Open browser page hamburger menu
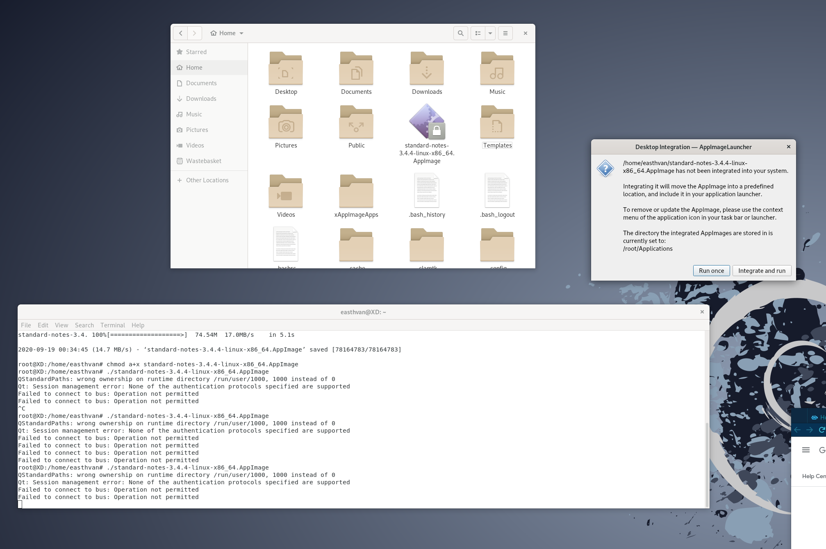This screenshot has width=826, height=549. click(x=806, y=450)
